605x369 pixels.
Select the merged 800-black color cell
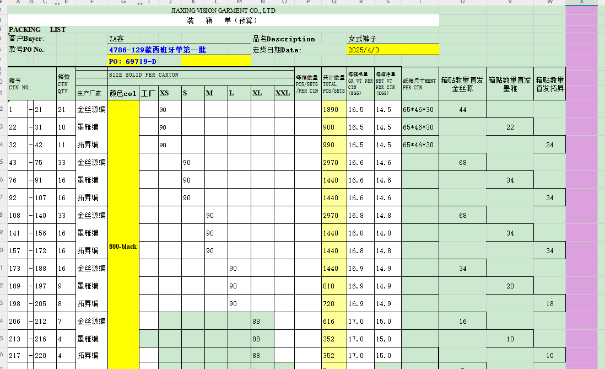coord(123,246)
